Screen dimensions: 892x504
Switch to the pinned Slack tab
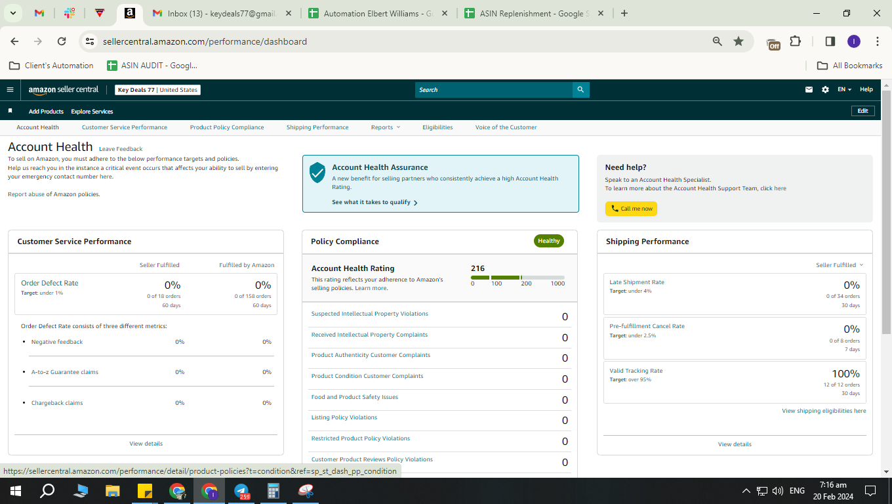tap(70, 13)
